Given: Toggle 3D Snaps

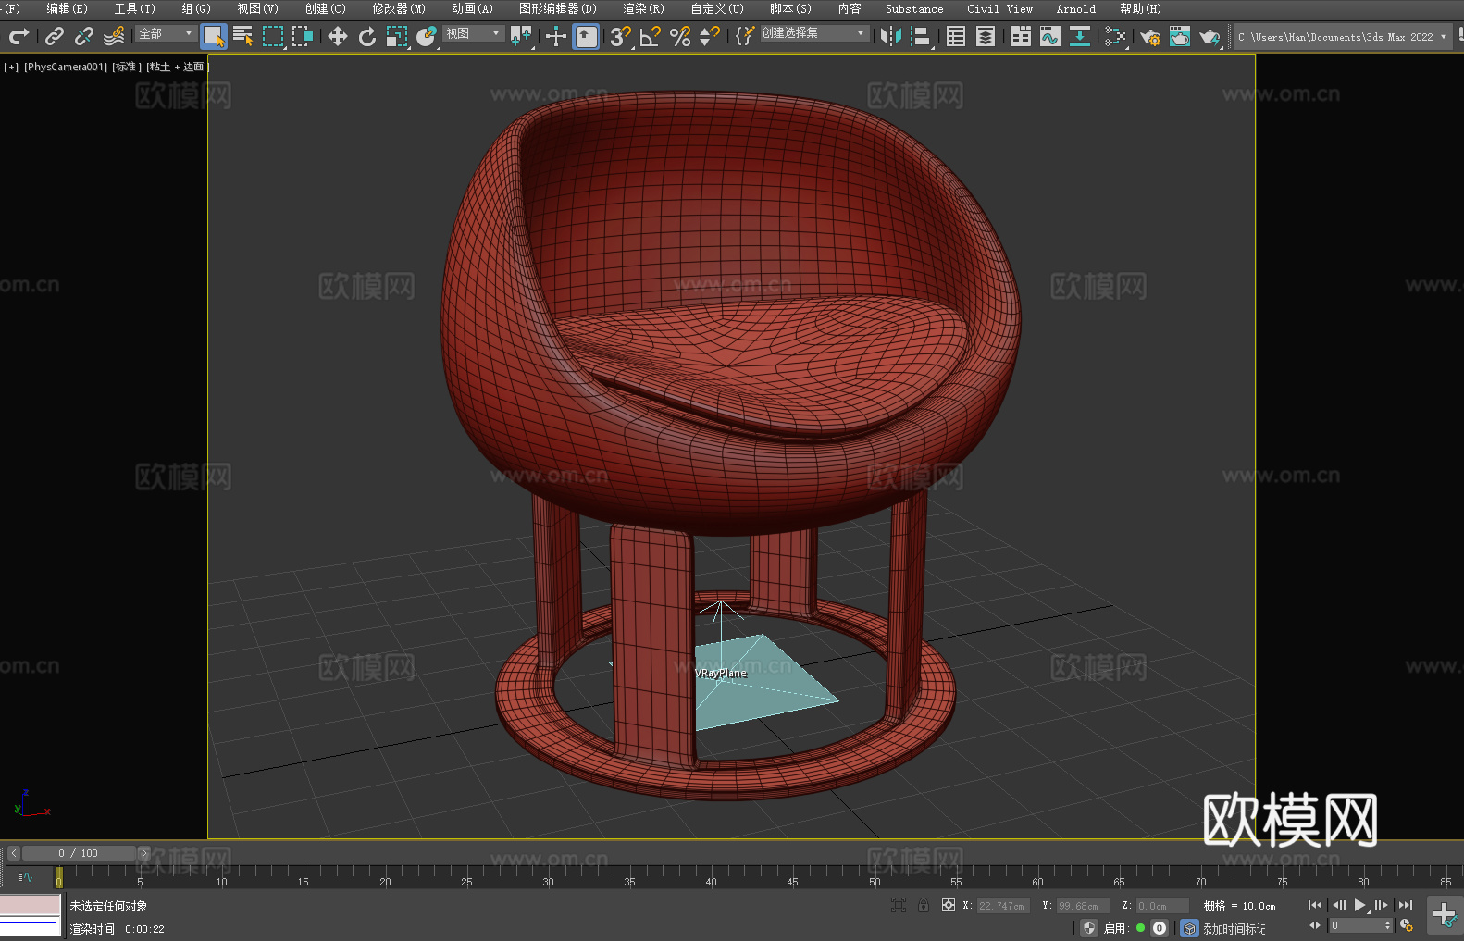Looking at the screenshot, I should tap(621, 36).
